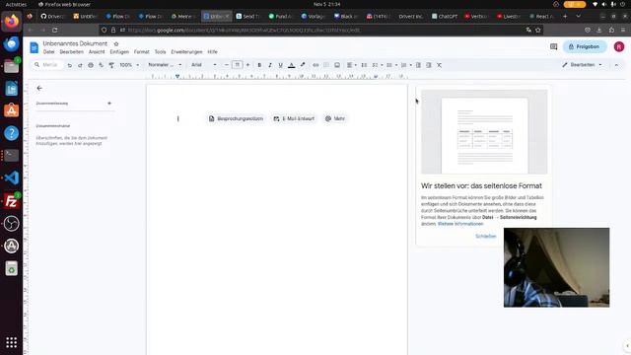Image resolution: width=631 pixels, height=355 pixels.
Task: Click the Freigeben share button
Action: (585, 46)
